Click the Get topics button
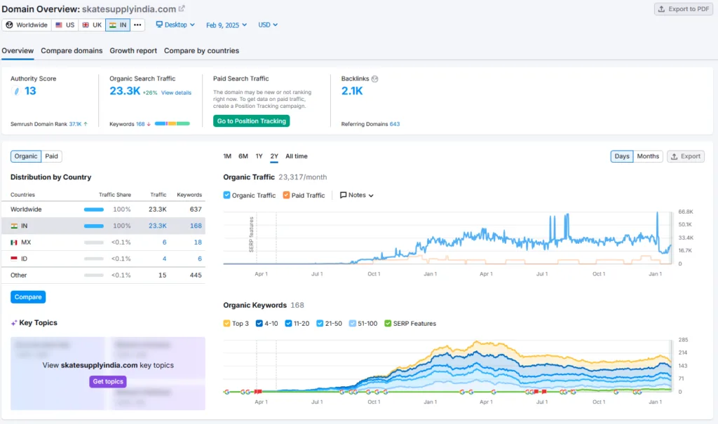 (108, 381)
